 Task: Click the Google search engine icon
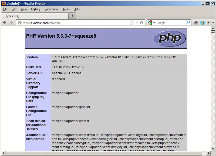(150, 23)
